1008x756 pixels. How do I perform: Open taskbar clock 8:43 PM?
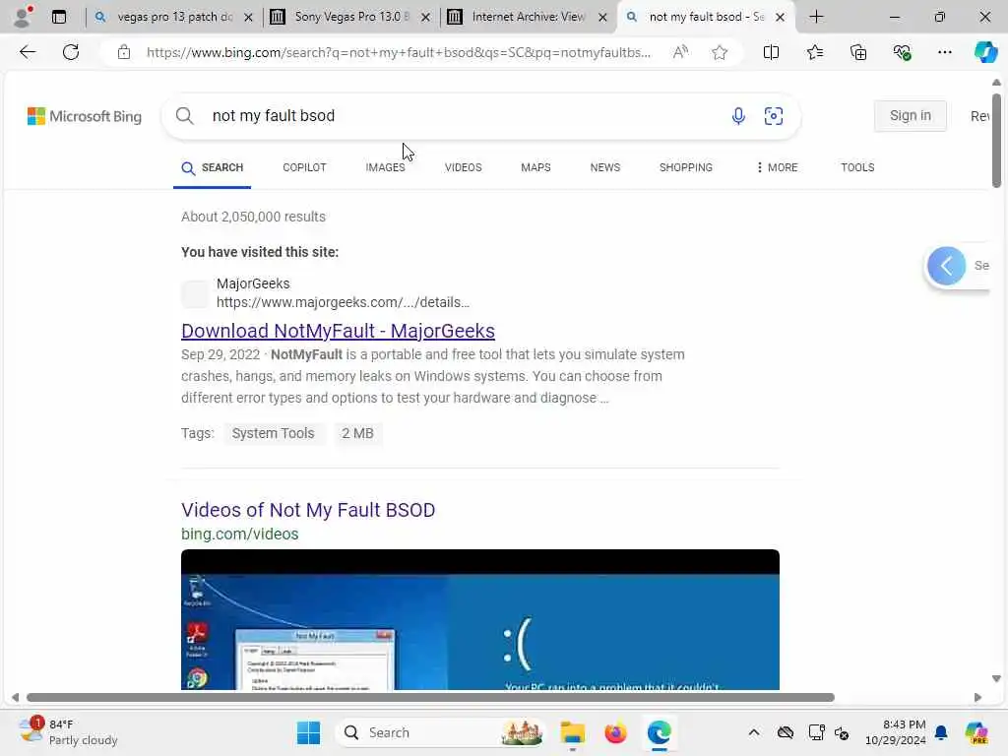tap(896, 732)
